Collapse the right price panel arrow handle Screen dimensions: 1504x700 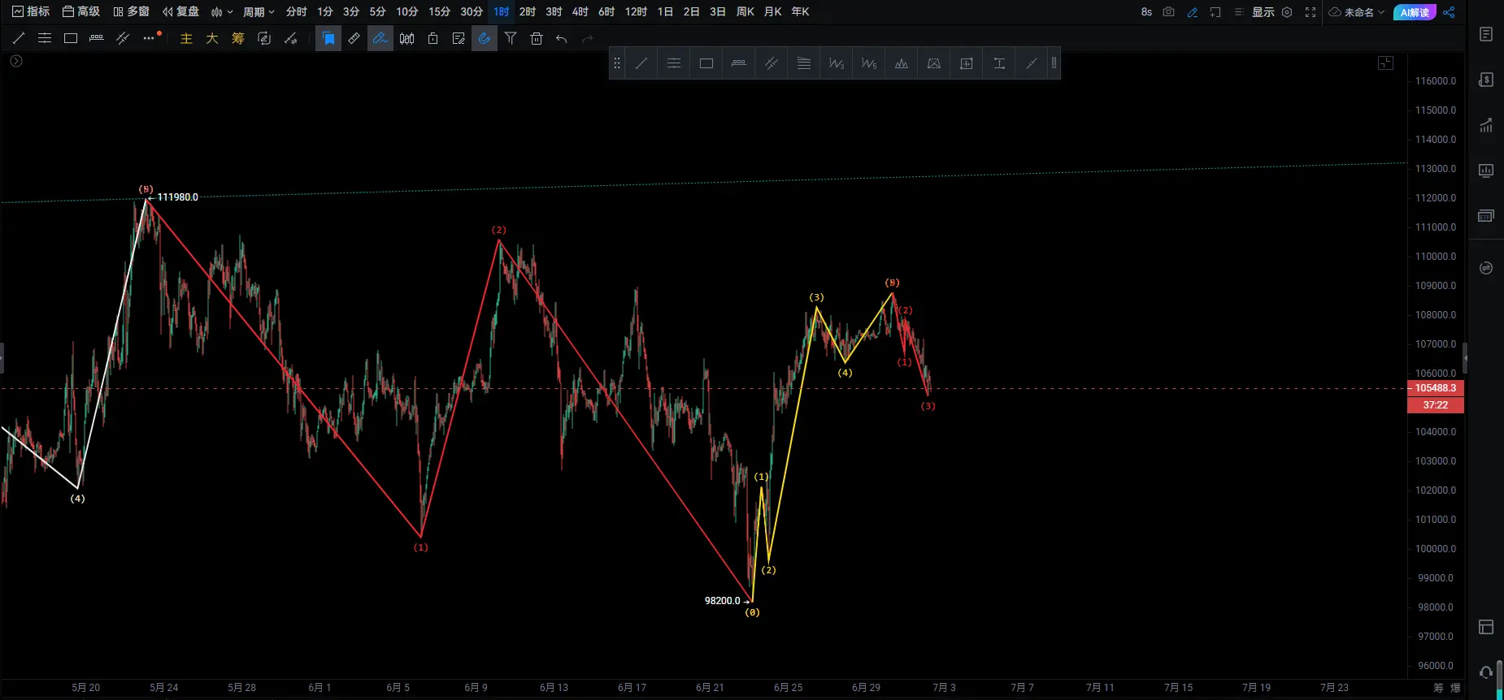coord(1465,357)
